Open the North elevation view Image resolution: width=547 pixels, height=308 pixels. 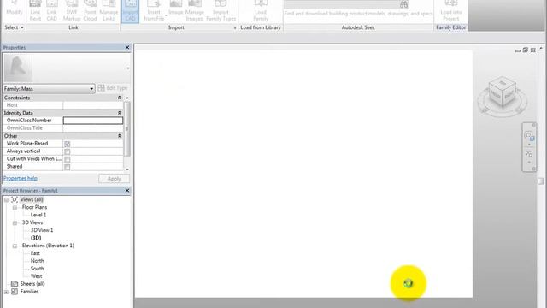click(38, 261)
